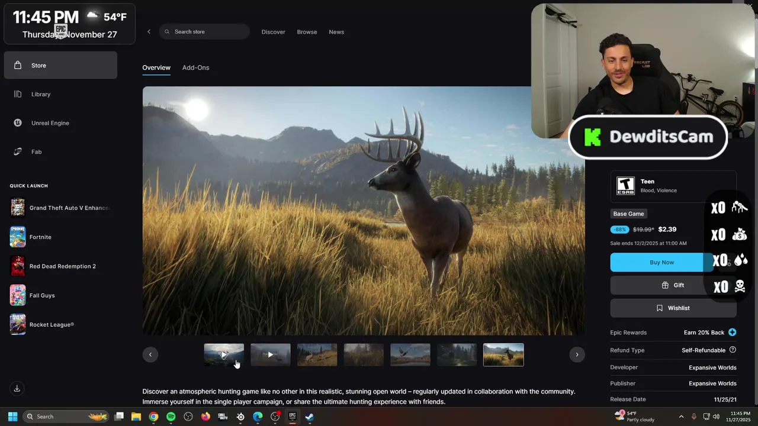This screenshot has width=758, height=426.
Task: Open the taskbar weather widget Partly cloudy
Action: 635,417
